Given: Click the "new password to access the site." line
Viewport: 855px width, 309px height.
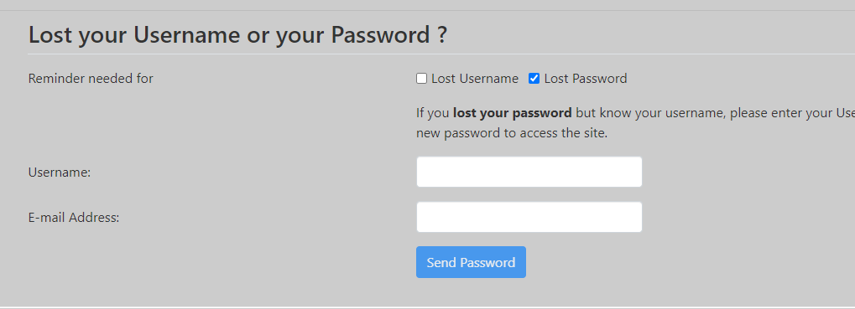Looking at the screenshot, I should (512, 133).
